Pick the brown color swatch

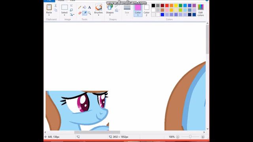point(162,10)
